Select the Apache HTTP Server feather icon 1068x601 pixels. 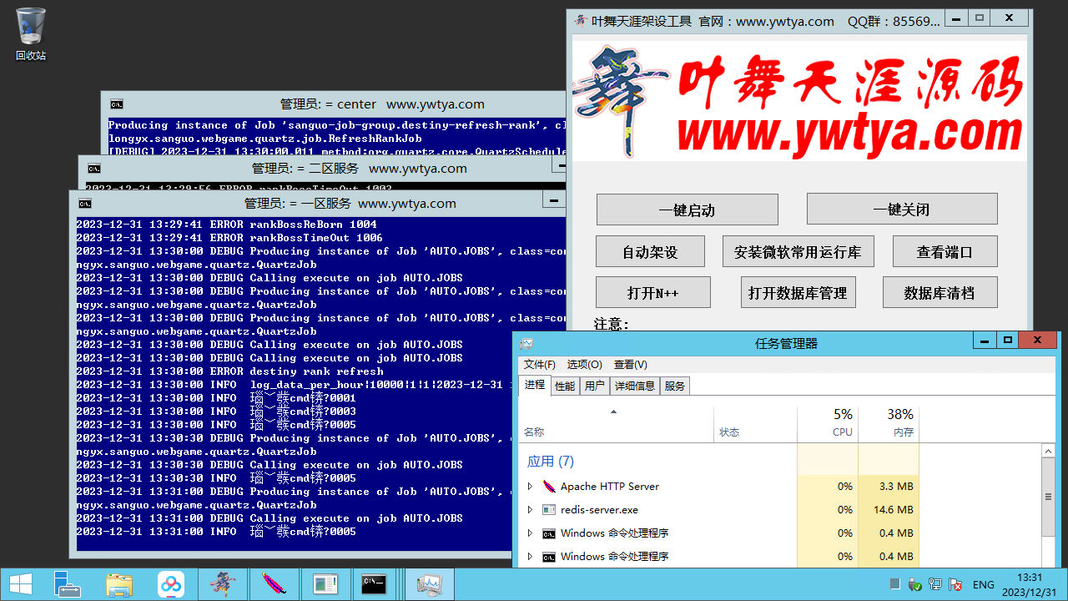[549, 486]
